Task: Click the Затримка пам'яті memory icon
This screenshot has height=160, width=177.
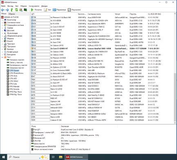Action: (8, 68)
